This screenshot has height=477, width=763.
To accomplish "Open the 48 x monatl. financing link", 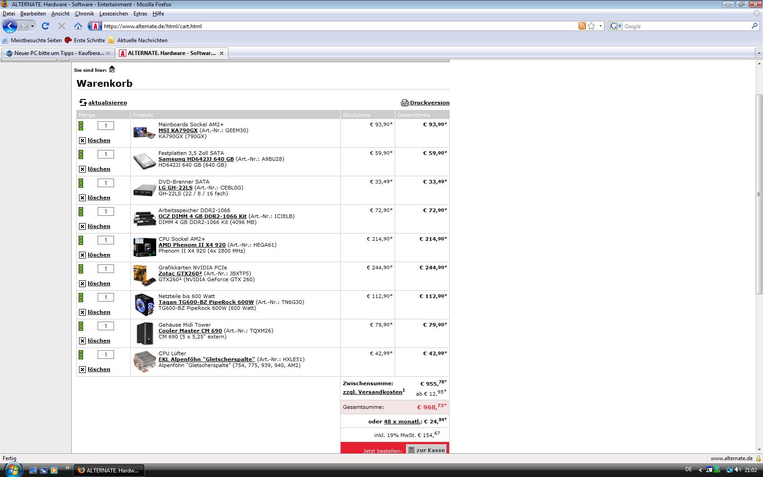I will [x=403, y=422].
